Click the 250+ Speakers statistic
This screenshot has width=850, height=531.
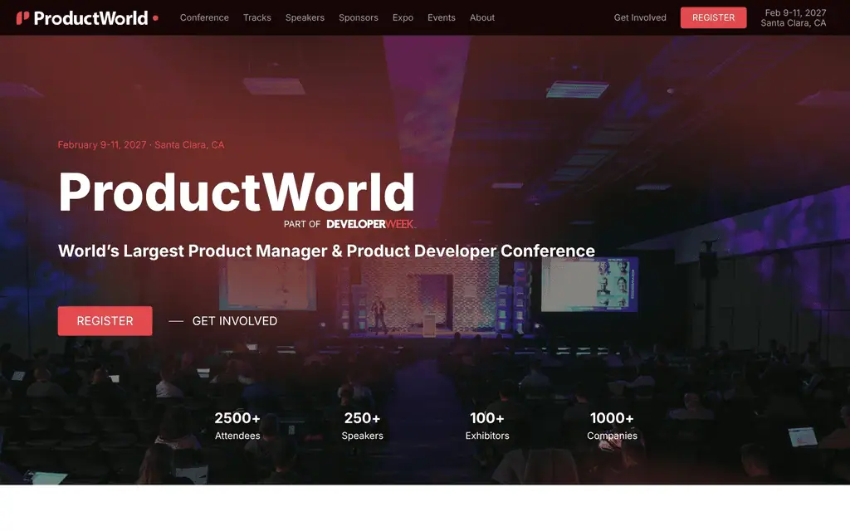[362, 426]
